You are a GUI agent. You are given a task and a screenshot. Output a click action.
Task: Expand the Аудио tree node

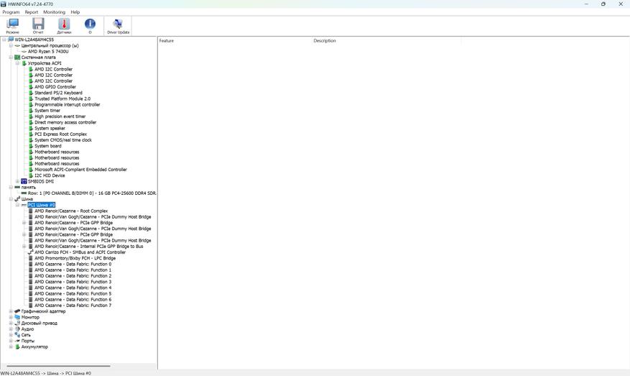11,329
